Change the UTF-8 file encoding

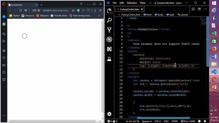[157, 121]
